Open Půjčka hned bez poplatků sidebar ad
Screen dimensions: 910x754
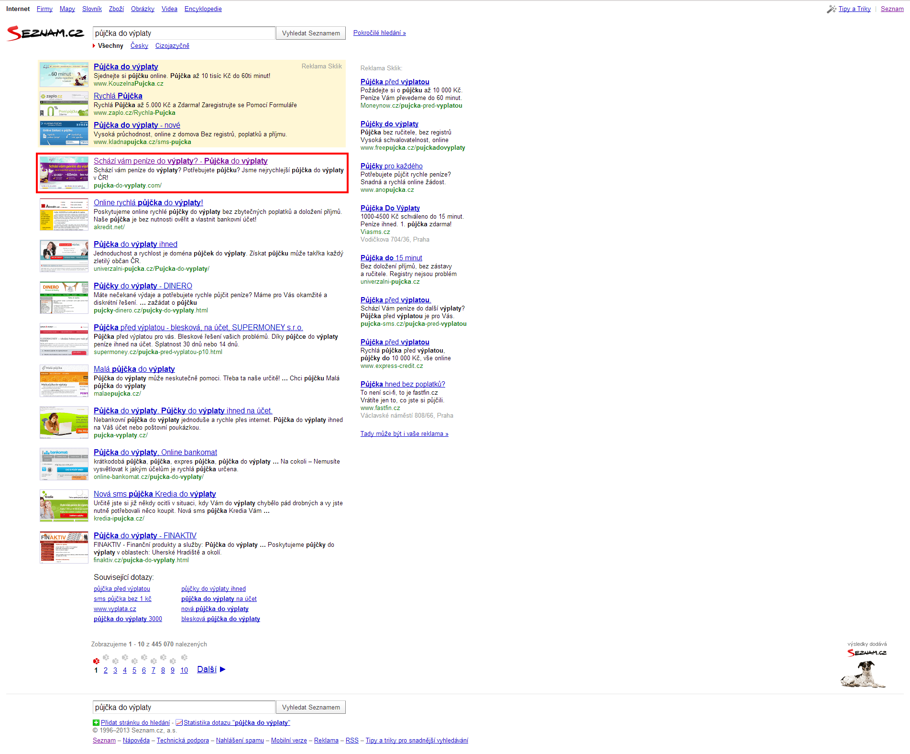point(403,384)
